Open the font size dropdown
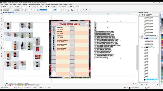The height and width of the screenshot is (91, 163). (x=61, y=10)
